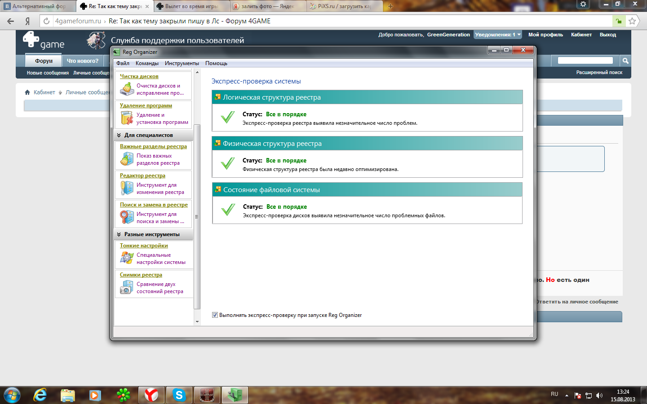Click the icon beside Состояние файловой системы
Image resolution: width=647 pixels, height=404 pixels.
[x=217, y=190]
